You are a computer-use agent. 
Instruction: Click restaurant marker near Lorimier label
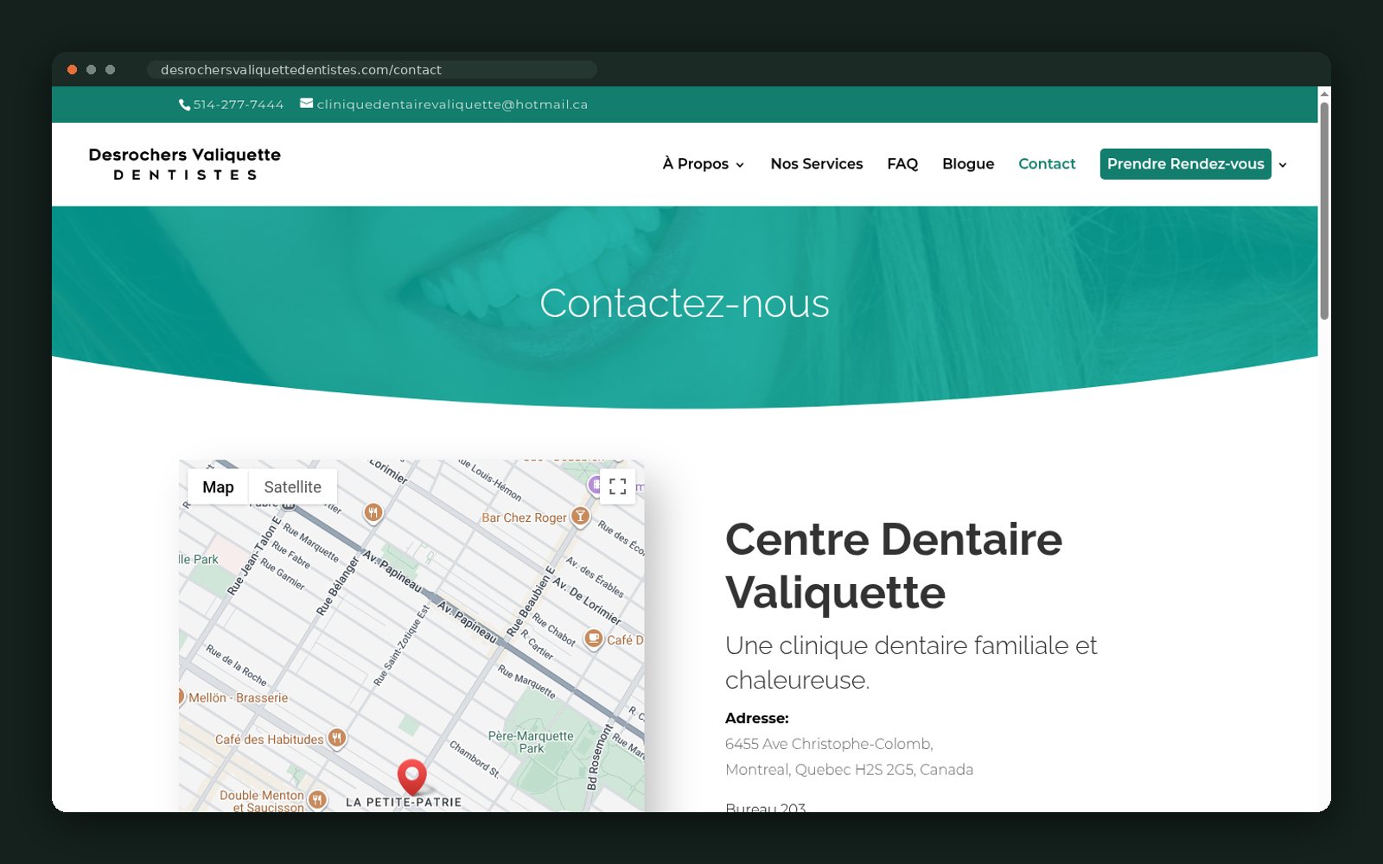373,513
